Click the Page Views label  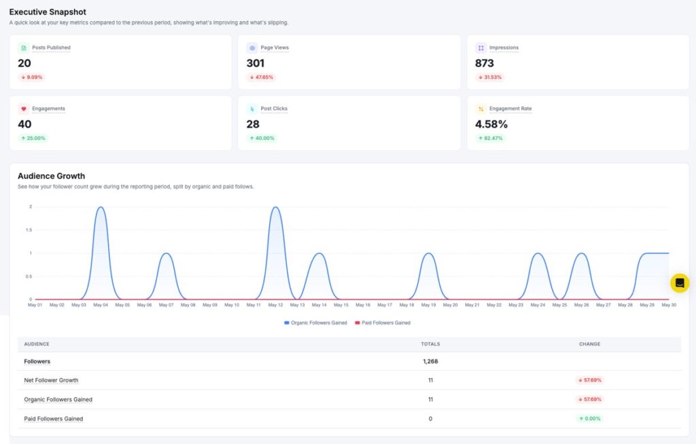click(x=275, y=48)
